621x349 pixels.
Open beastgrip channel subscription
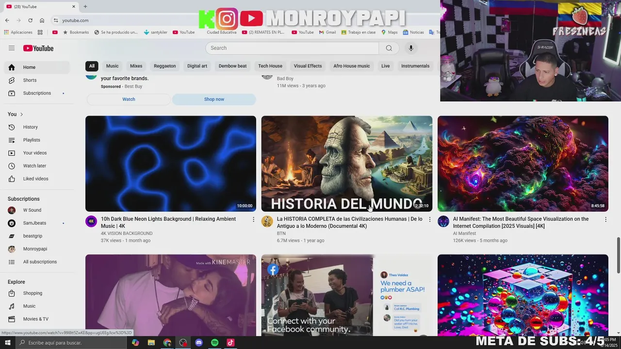click(x=37, y=236)
